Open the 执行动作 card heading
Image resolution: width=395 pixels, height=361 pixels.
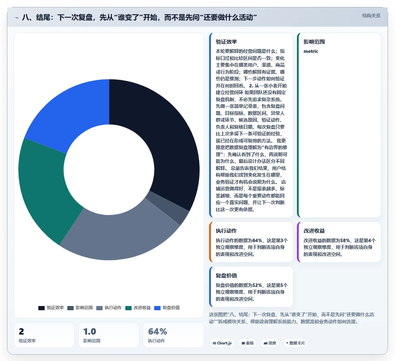pos(226,231)
